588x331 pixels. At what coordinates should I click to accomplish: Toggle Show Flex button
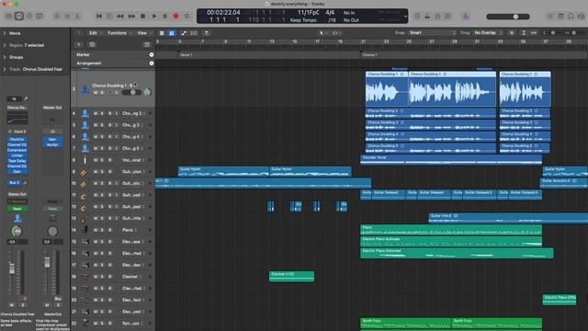click(x=194, y=33)
